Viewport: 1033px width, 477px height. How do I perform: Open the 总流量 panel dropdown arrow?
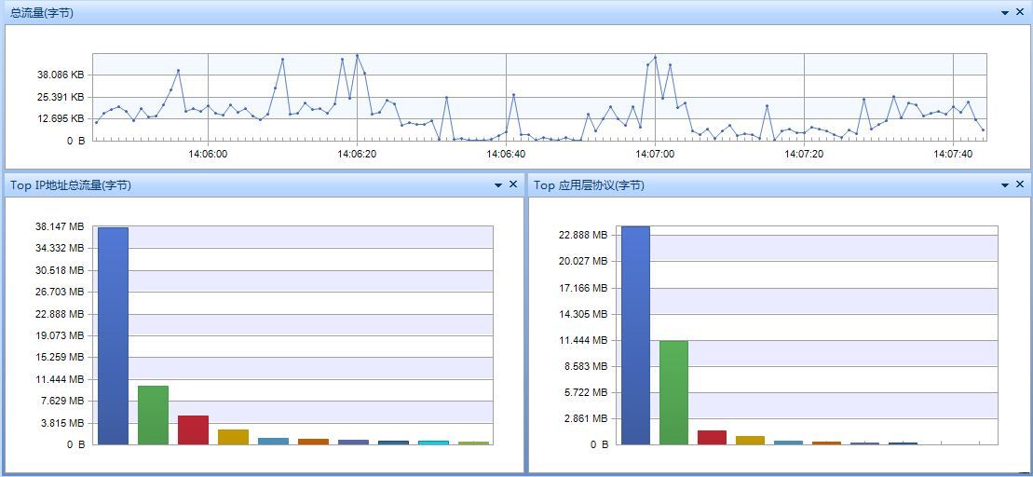1005,13
